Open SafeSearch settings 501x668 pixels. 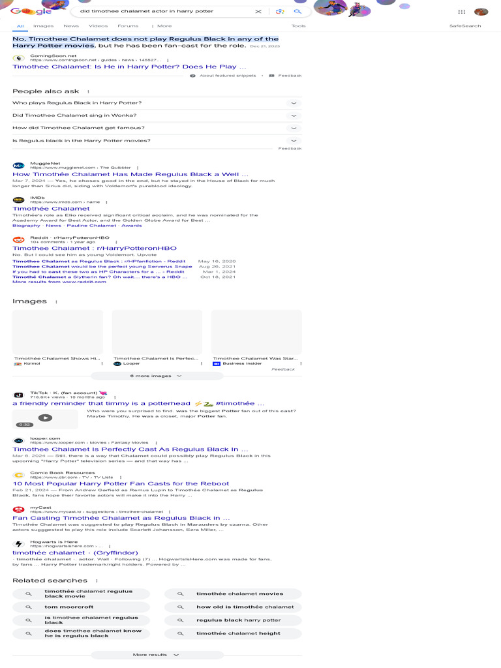464,26
